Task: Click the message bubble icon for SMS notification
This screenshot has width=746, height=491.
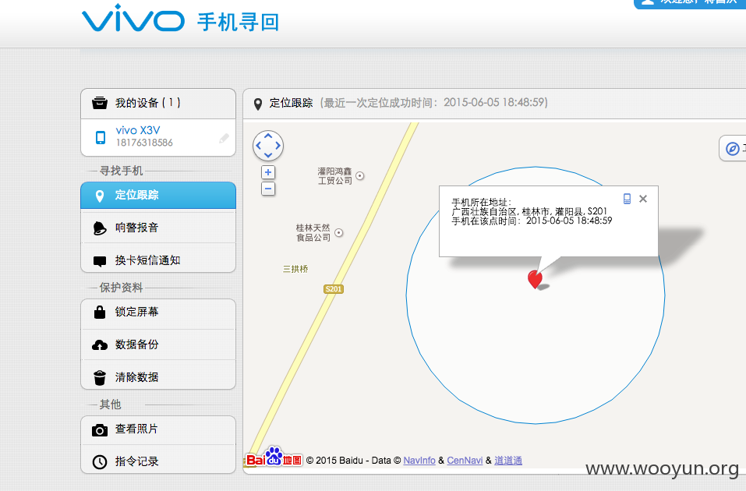Action: click(x=100, y=261)
